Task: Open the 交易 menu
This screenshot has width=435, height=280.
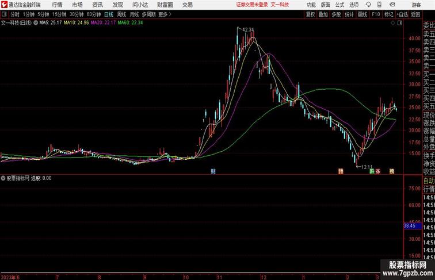Action: pos(188,5)
